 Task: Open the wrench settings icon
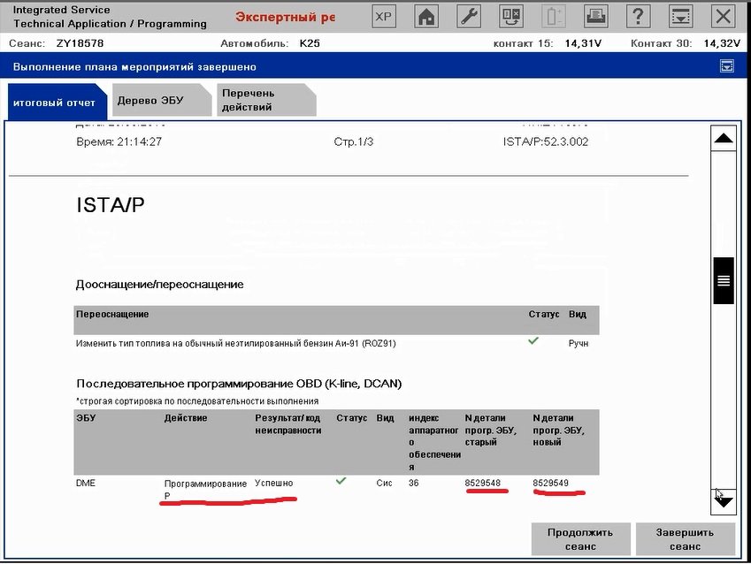pos(470,16)
